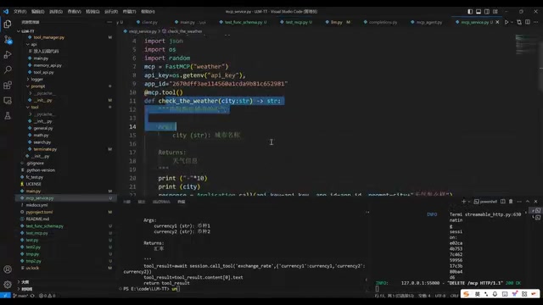Open Remote Explorer icon in activity bar
This screenshot has height=305, width=543.
(x=8, y=100)
